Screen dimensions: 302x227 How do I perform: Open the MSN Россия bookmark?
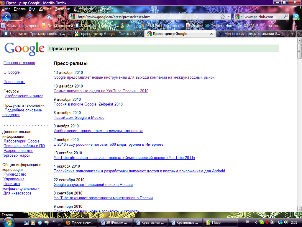[x=163, y=25]
